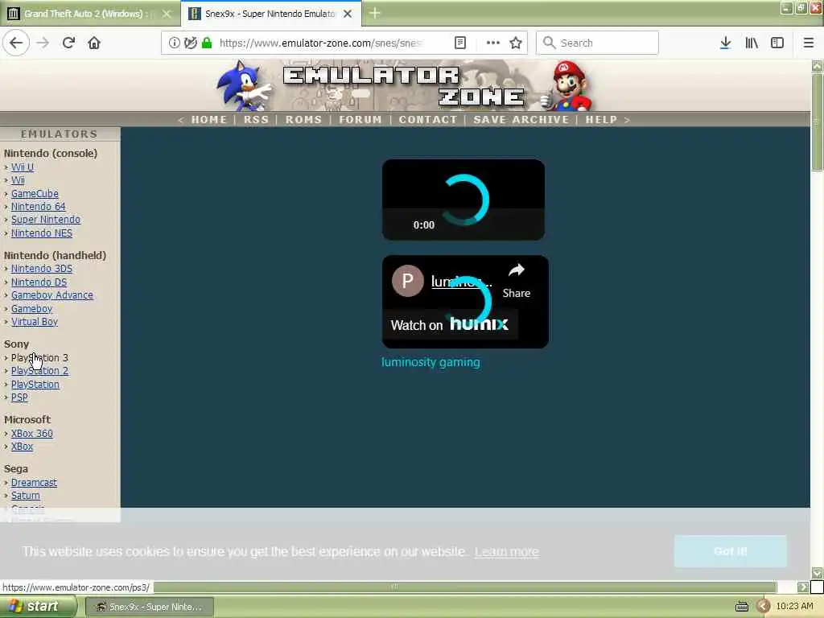Open the Firefox hamburger menu

coord(809,43)
